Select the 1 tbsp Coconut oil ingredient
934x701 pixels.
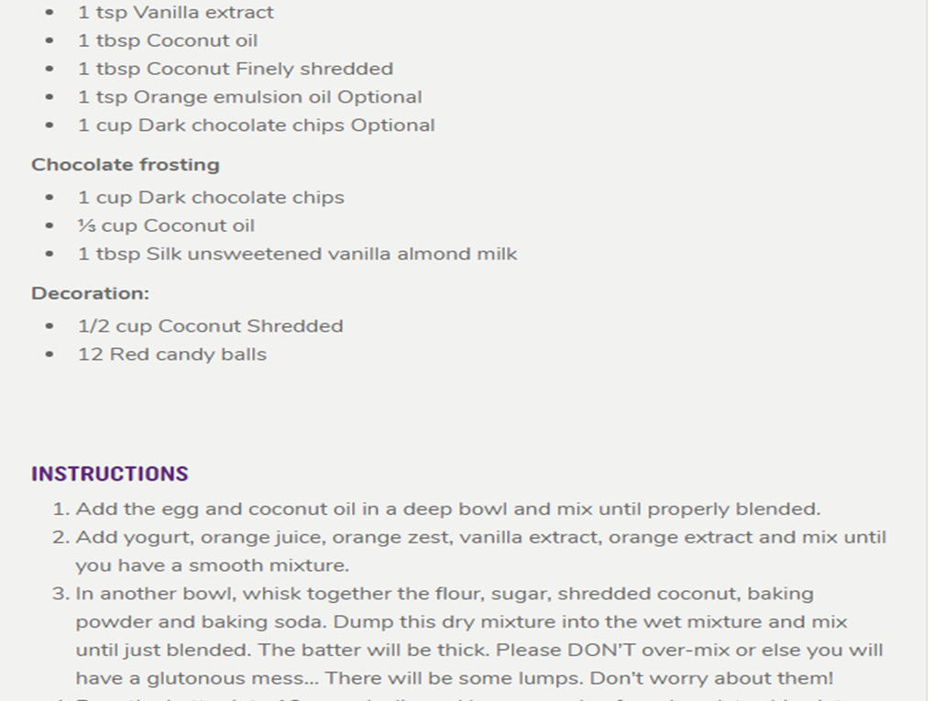(x=168, y=40)
